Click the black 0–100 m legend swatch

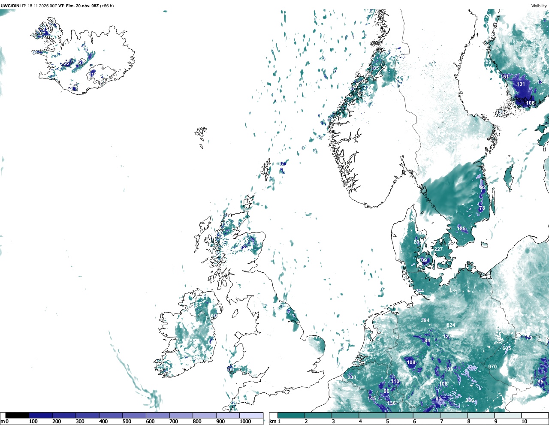click(17, 415)
